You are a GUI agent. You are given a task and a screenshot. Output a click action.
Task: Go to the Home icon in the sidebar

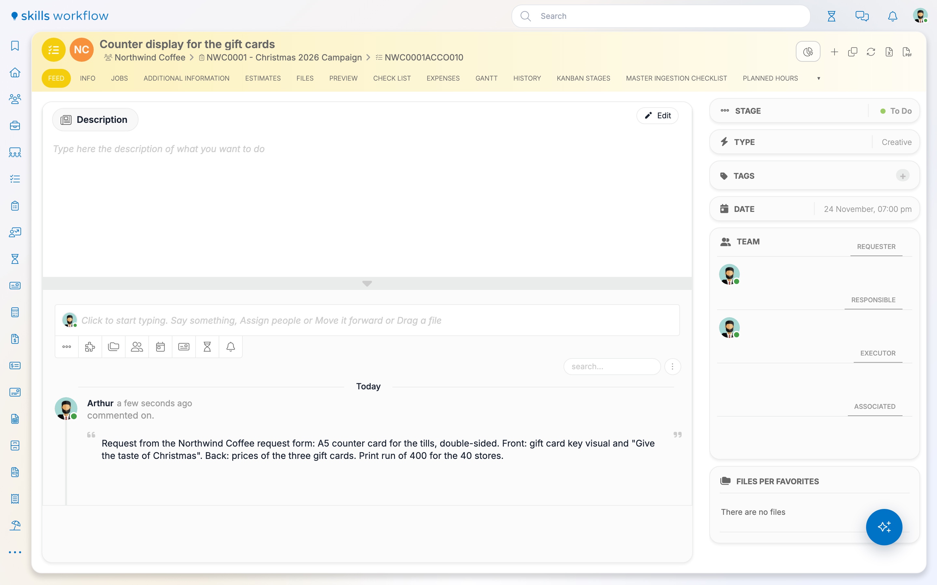click(15, 72)
